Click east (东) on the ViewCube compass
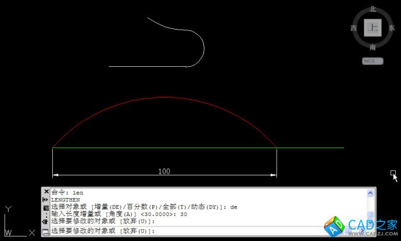The width and height of the screenshot is (401, 241). (x=391, y=28)
